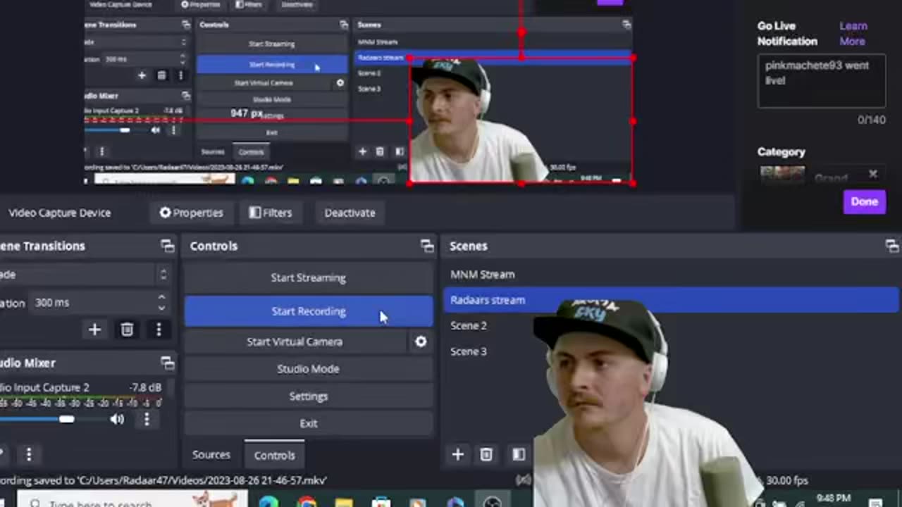Image resolution: width=902 pixels, height=507 pixels.
Task: Click the category game thumbnail
Action: point(782,174)
